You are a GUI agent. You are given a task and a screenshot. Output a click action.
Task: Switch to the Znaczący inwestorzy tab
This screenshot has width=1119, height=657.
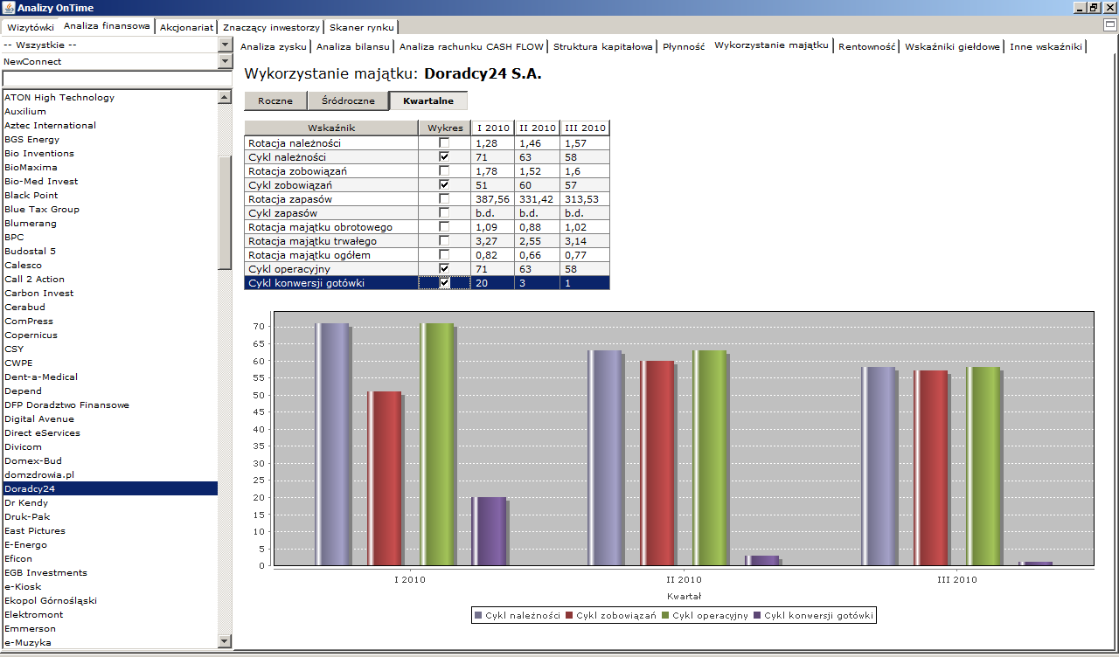(271, 27)
